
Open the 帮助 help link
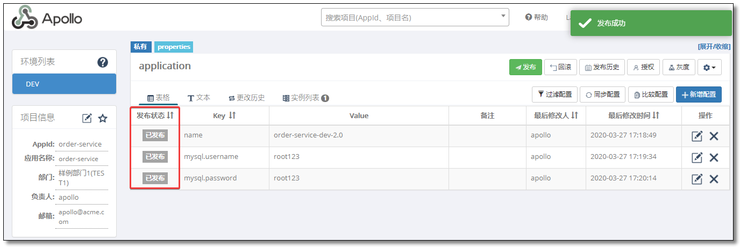[x=537, y=17]
